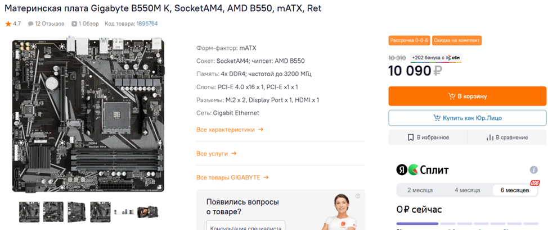
Task: Open the 12 reviews comment icon
Action: click(x=31, y=24)
